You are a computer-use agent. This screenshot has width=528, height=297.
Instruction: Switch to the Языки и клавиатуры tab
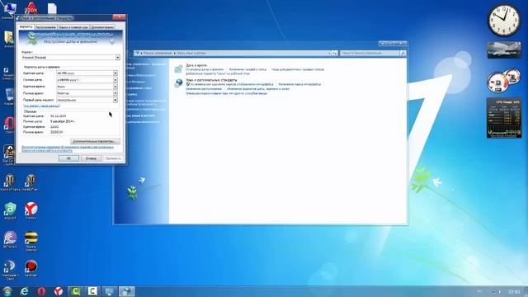(x=73, y=27)
